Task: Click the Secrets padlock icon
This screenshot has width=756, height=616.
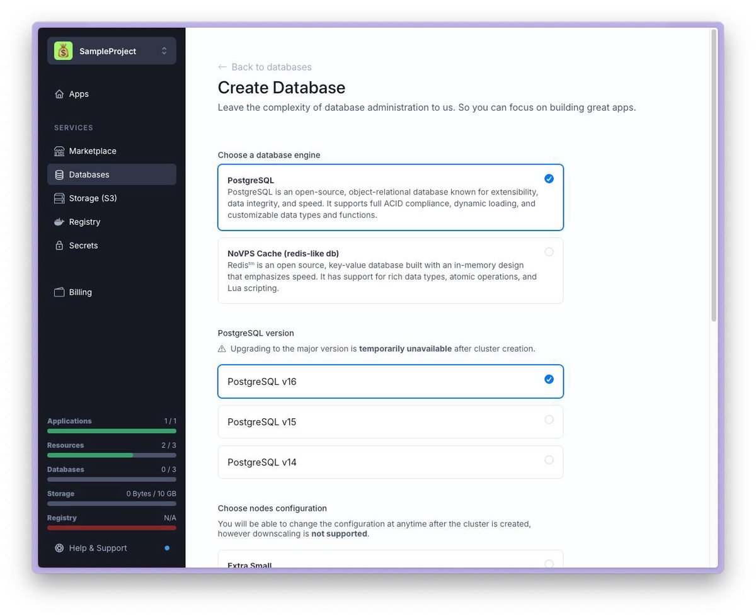Action: coord(59,246)
